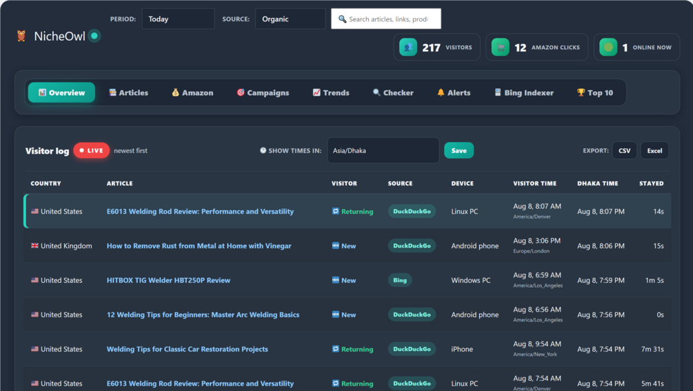Click the bell icon on Alerts tab
Viewport: 693px width, 391px height.
(441, 92)
